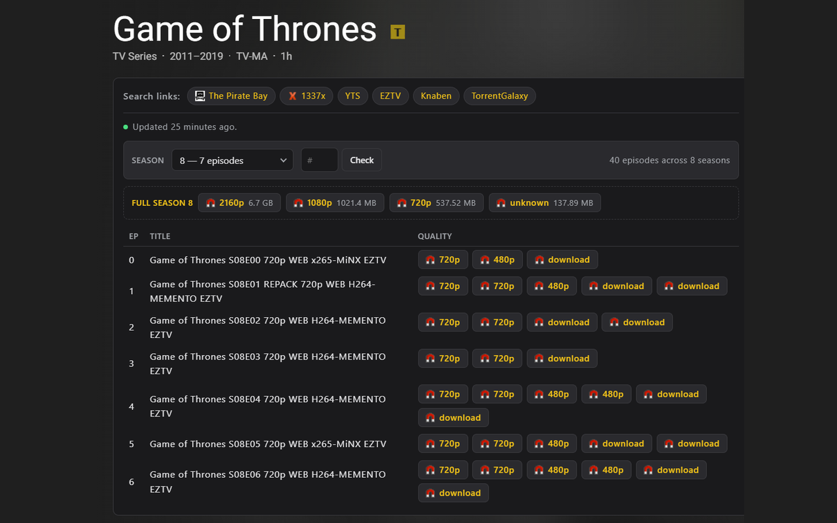Click the 480p magnet for episode 1
837x523 pixels.
[x=552, y=286]
